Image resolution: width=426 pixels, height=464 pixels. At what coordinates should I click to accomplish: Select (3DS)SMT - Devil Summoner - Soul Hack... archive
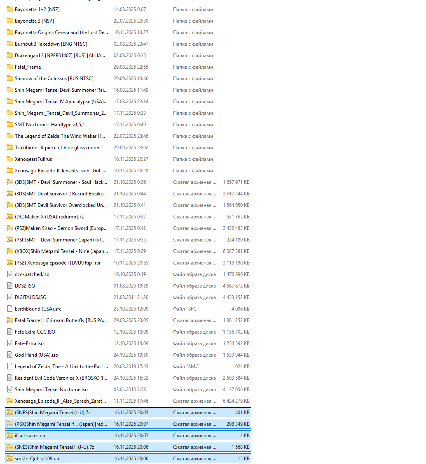click(61, 182)
